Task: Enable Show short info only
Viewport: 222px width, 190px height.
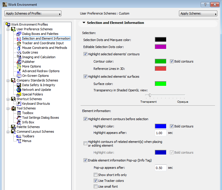Action: coord(95,175)
